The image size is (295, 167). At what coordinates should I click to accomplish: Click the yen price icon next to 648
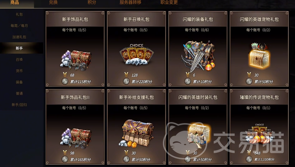(x=249, y=153)
